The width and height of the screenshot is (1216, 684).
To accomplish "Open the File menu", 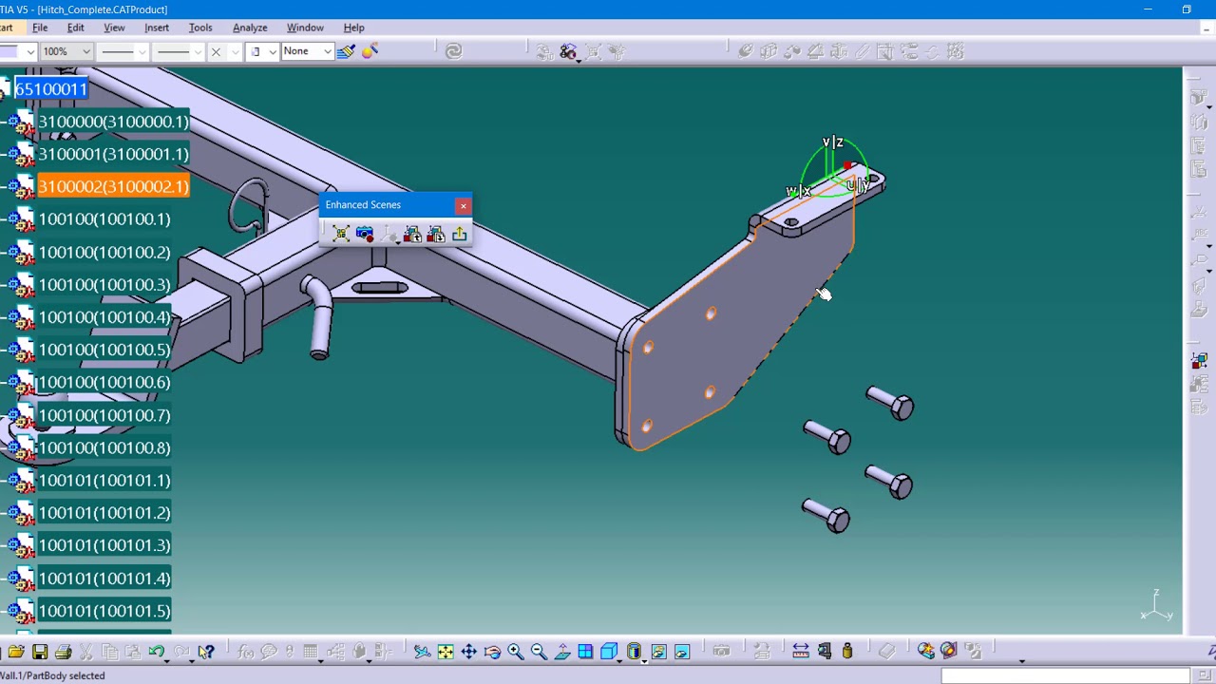I will click(40, 28).
